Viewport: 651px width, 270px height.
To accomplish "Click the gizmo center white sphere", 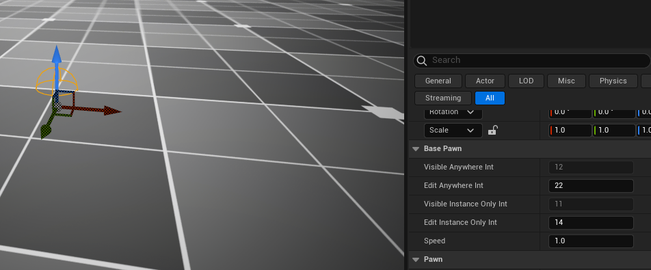I will tap(57, 107).
